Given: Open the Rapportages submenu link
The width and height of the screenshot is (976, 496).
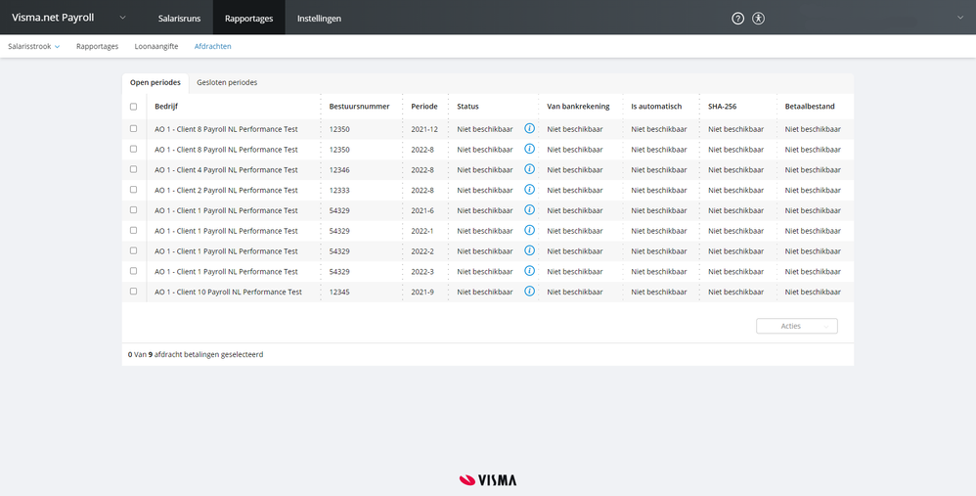Looking at the screenshot, I should pos(97,46).
